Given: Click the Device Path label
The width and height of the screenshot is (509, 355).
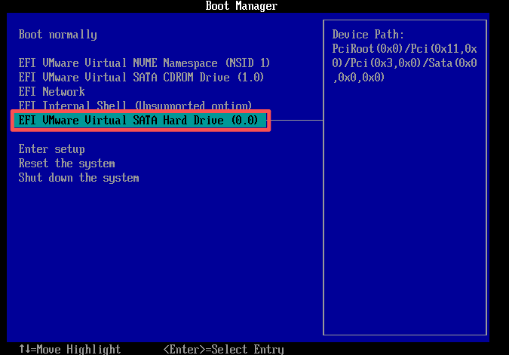Looking at the screenshot, I should pyautogui.click(x=368, y=35).
